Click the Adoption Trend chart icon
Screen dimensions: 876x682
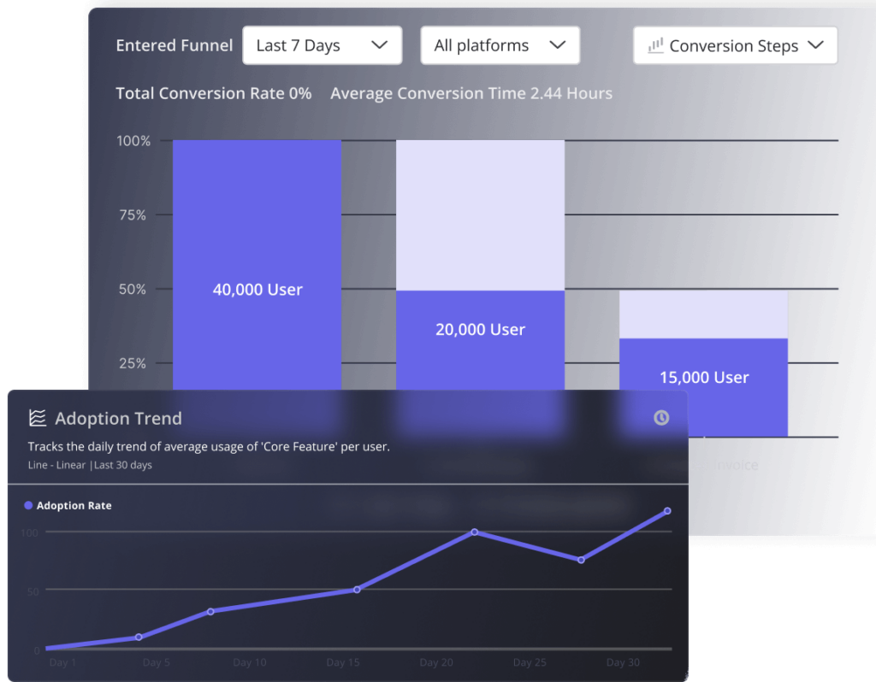click(x=37, y=418)
